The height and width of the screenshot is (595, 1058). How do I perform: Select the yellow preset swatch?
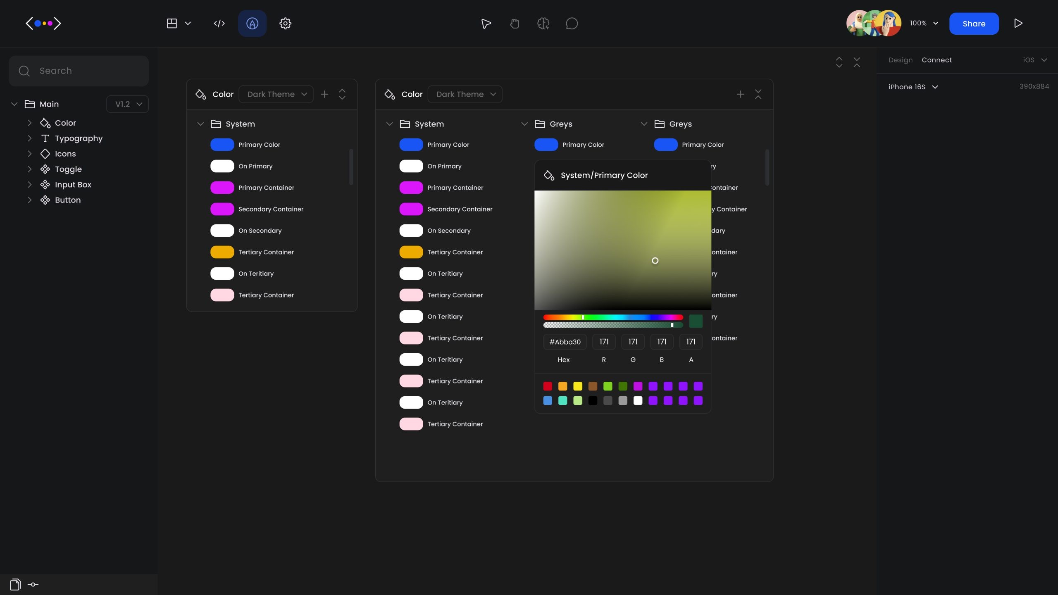pyautogui.click(x=578, y=386)
